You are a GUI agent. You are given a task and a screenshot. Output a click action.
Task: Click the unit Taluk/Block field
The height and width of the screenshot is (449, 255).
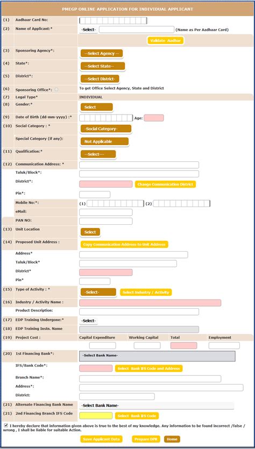128,263
